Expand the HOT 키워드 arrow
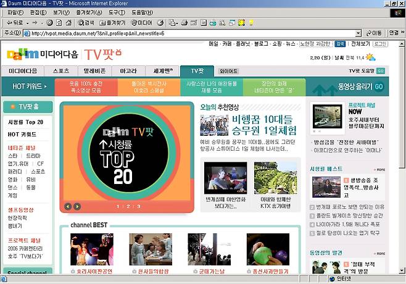The image size is (406, 284). (x=47, y=86)
